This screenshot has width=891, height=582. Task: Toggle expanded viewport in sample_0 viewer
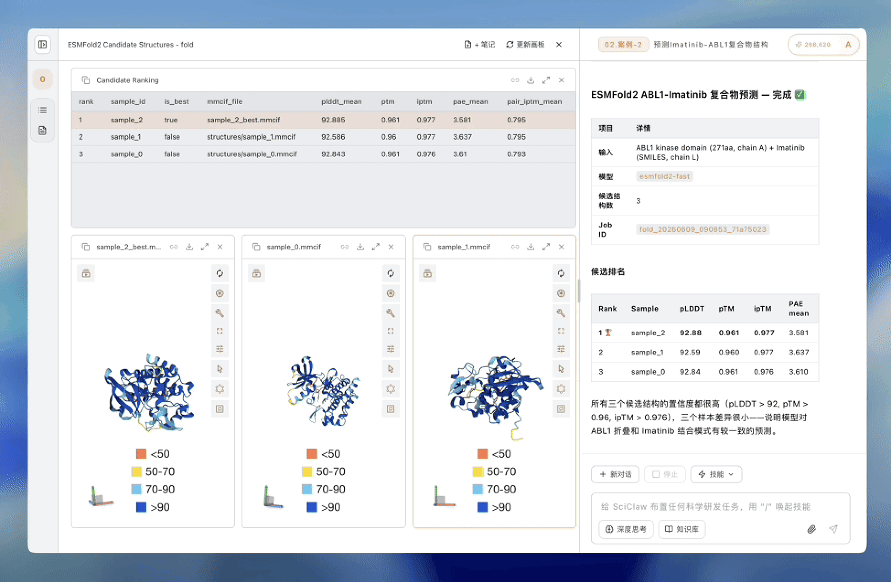[x=391, y=331]
